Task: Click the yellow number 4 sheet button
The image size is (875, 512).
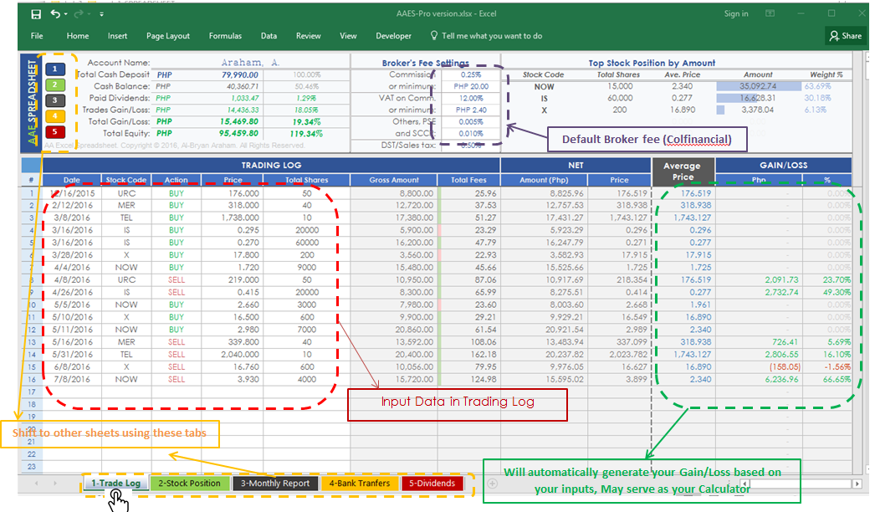Action: coord(54,116)
